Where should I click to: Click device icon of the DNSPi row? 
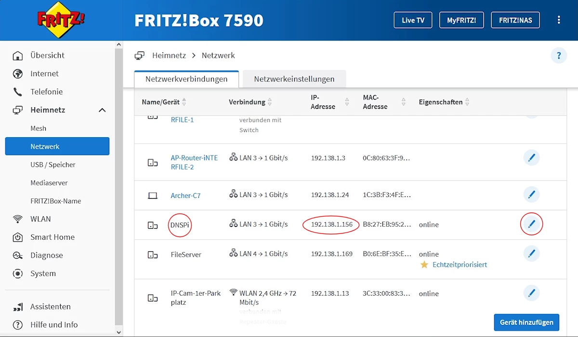point(153,225)
